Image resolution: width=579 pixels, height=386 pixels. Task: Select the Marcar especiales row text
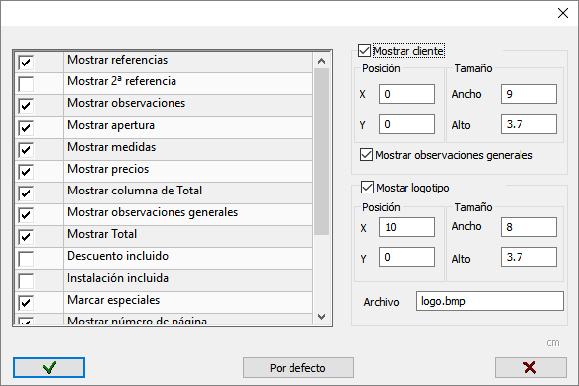click(113, 300)
